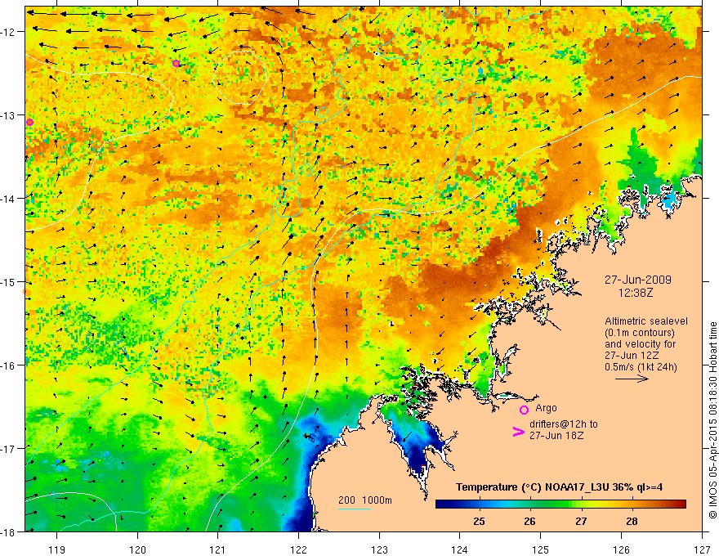Click the cyan bathymetry legend line

pyautogui.click(x=355, y=509)
